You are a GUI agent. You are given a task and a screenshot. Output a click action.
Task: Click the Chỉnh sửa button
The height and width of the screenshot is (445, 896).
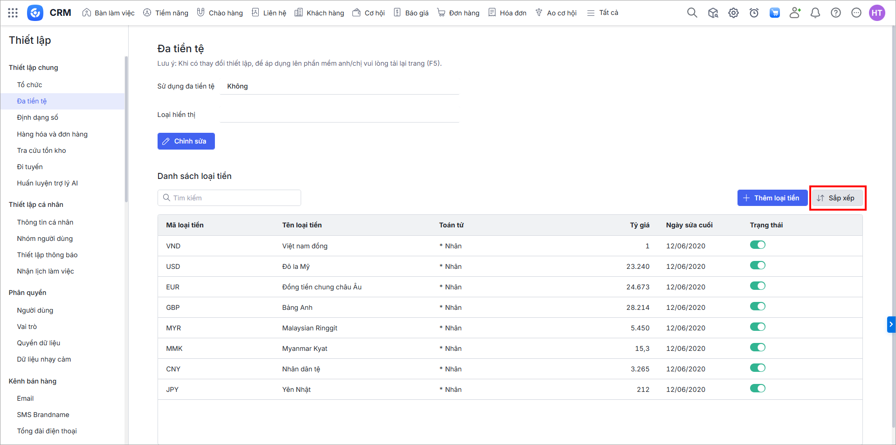186,141
